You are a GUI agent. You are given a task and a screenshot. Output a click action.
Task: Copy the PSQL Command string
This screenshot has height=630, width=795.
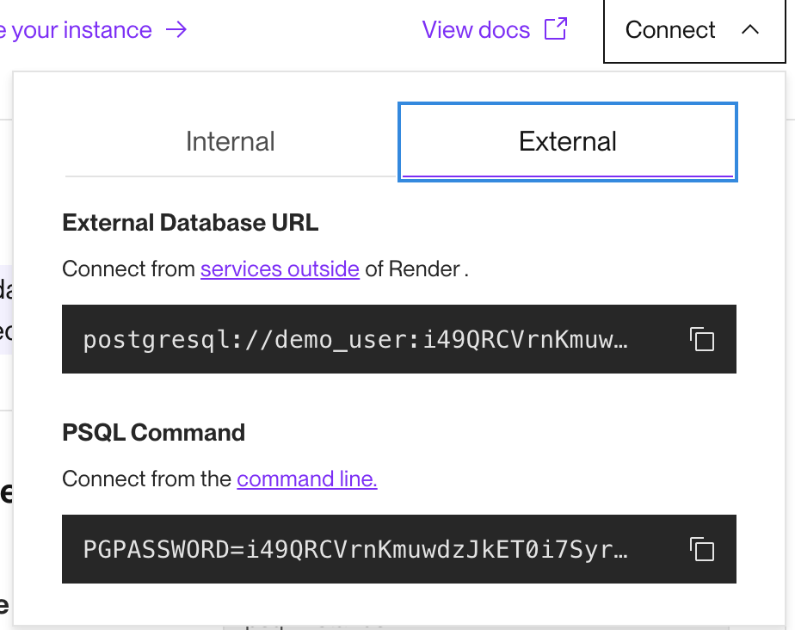pos(702,549)
